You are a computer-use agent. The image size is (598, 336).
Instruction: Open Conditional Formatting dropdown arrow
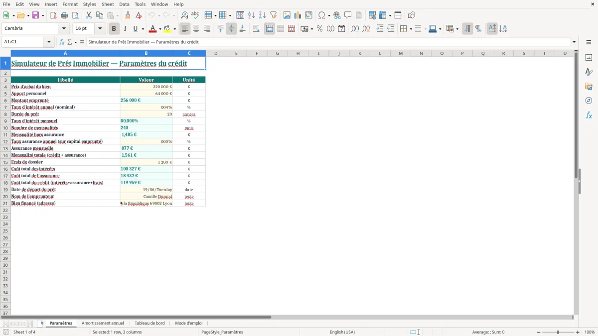pyautogui.click(x=457, y=29)
